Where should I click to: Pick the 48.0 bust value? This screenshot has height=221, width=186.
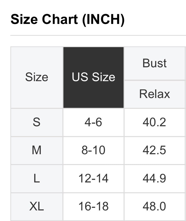[x=154, y=206]
